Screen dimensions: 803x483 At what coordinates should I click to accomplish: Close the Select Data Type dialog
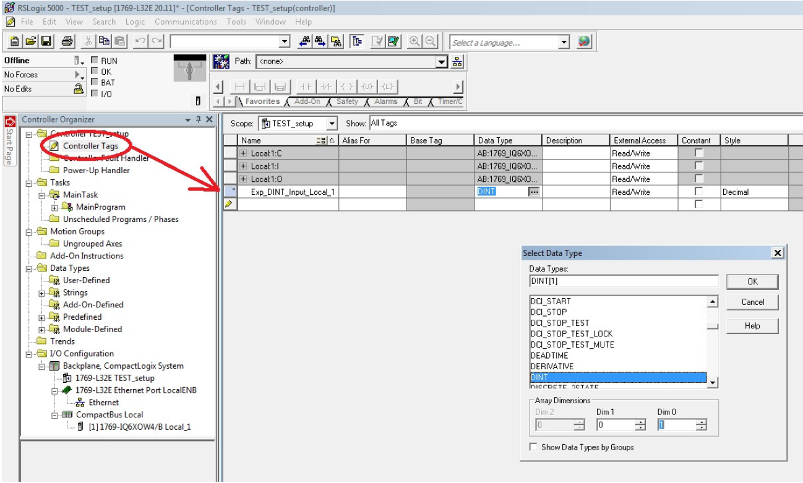[x=778, y=253]
